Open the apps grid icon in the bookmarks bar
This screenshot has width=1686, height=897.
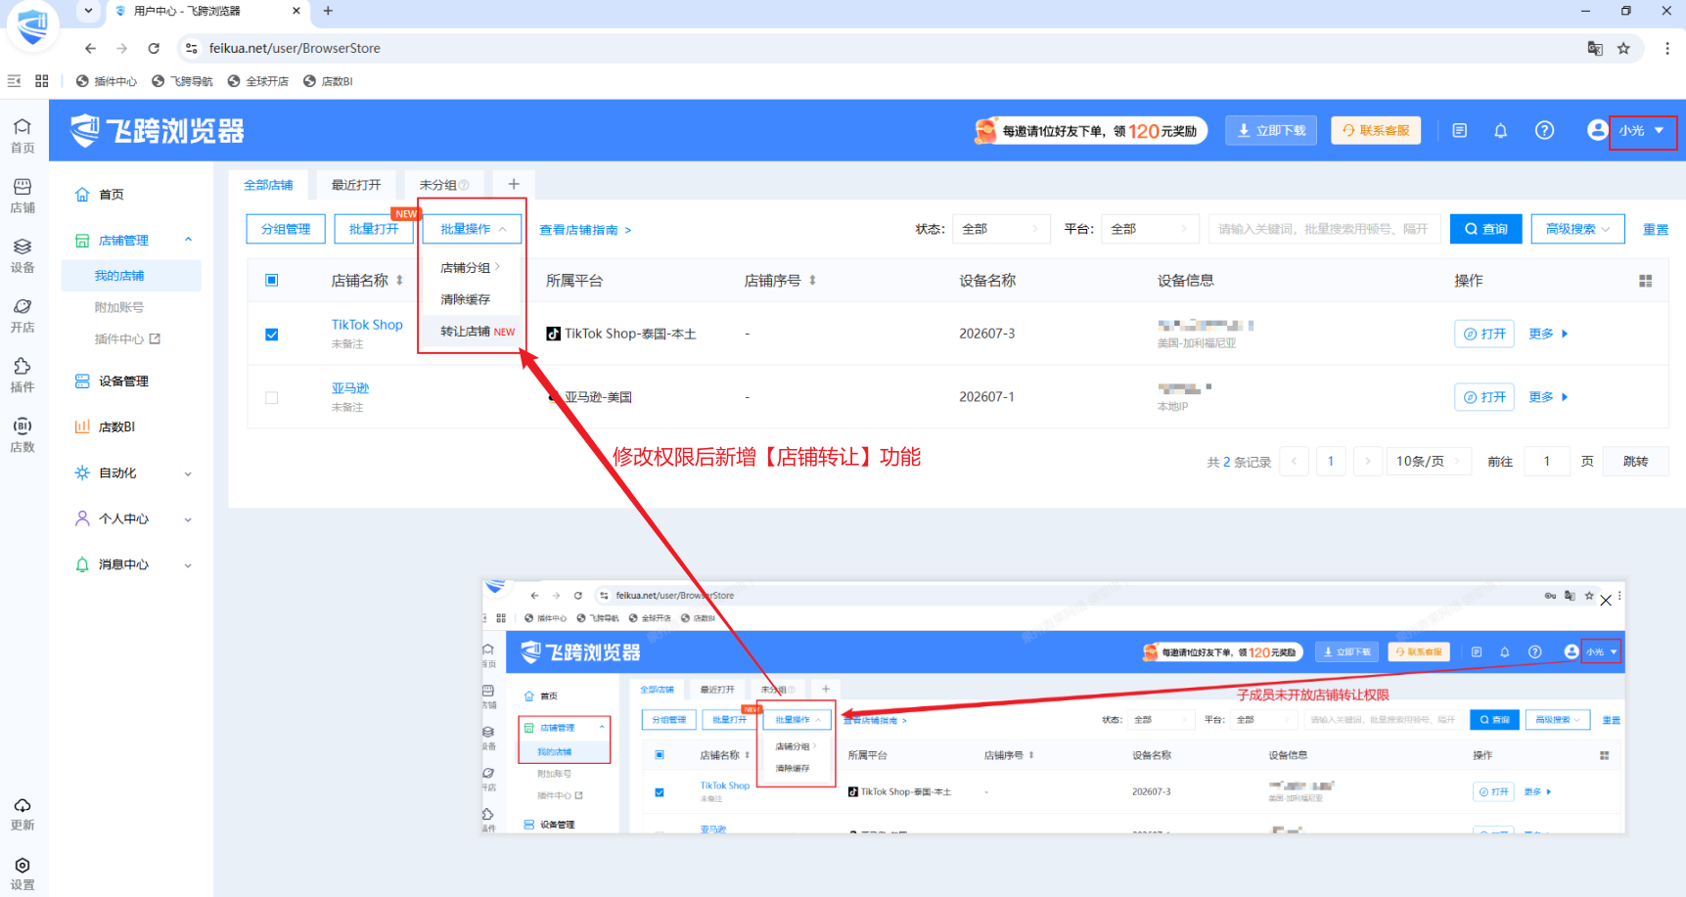(41, 81)
